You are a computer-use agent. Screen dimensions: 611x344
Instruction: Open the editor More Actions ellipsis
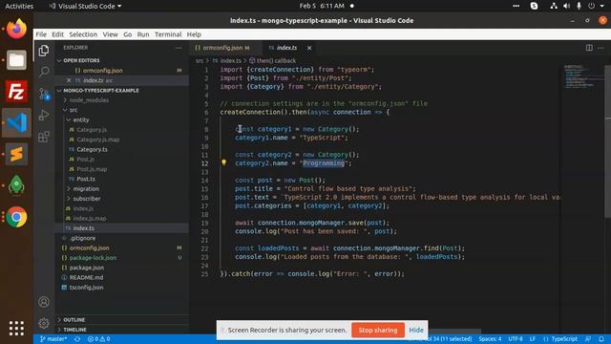click(x=600, y=48)
